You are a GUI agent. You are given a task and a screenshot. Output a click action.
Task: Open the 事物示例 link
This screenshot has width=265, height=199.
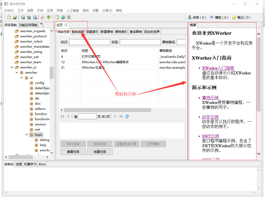(210, 98)
